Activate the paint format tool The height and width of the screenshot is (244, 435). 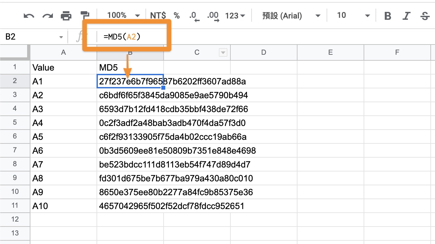click(85, 15)
